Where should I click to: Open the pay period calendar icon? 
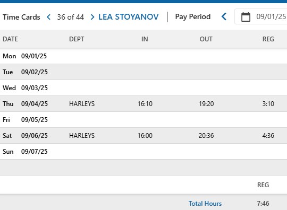[x=246, y=17]
